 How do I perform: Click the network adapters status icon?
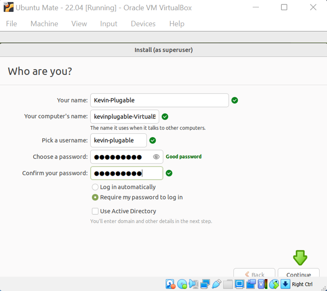click(x=205, y=284)
